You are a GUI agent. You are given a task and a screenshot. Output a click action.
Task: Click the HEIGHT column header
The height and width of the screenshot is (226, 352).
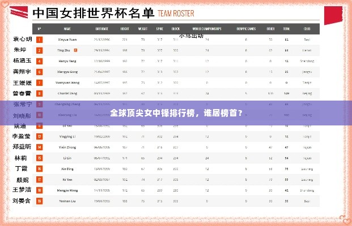tap(125, 28)
